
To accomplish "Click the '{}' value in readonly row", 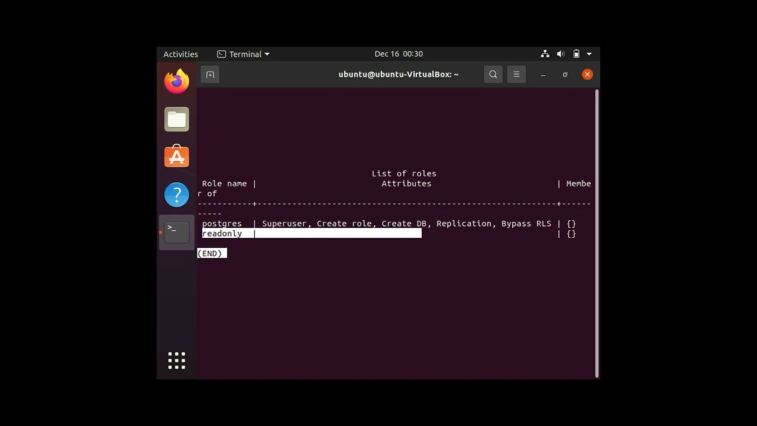I will (571, 234).
